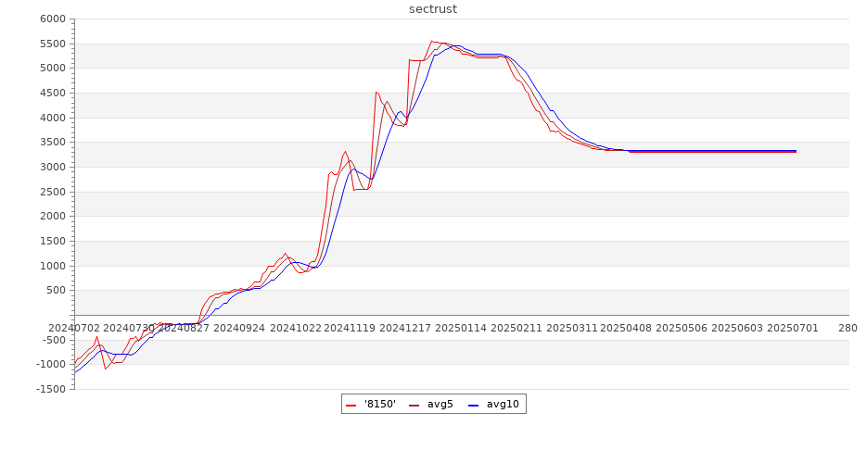The width and height of the screenshot is (867, 463).
Task: Click the 5000 y-axis label
Action: pos(53,68)
